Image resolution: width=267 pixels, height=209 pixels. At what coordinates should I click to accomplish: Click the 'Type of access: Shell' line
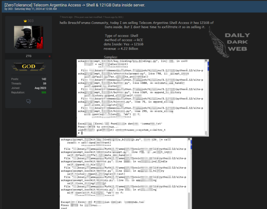point(121,36)
